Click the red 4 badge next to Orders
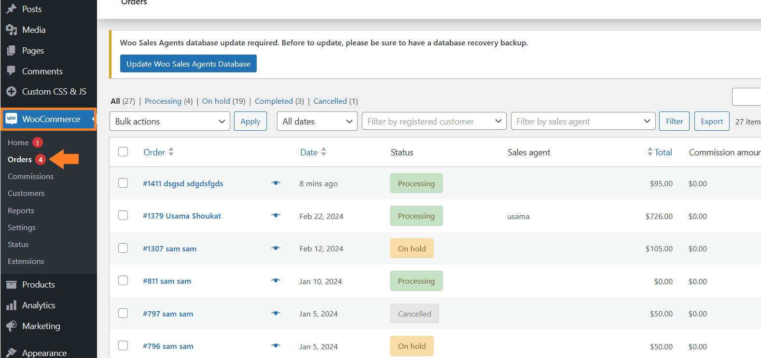The width and height of the screenshot is (761, 358). (x=41, y=160)
